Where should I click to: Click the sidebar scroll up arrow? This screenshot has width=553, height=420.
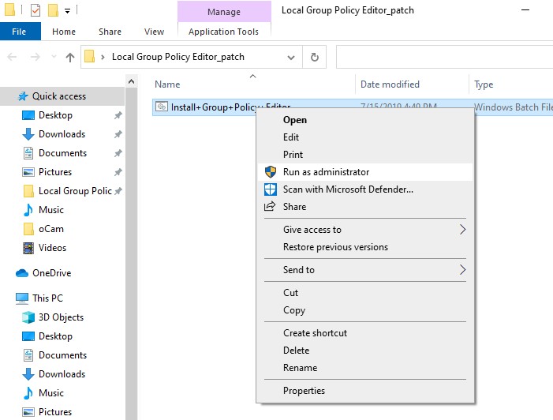[132, 81]
